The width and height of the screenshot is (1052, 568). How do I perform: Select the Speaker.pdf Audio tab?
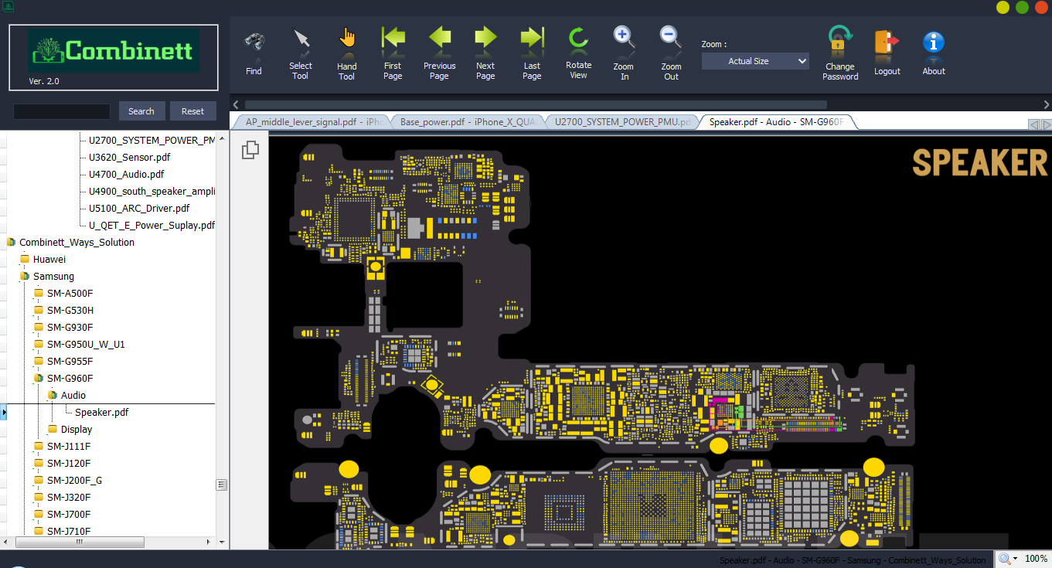[778, 121]
